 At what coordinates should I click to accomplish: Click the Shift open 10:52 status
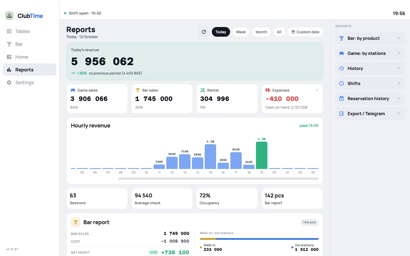(83, 13)
